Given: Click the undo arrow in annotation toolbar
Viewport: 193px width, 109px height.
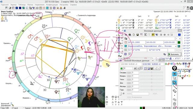Looking at the screenshot, I should [x=175, y=100].
